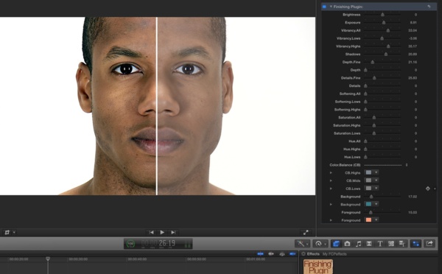
Task: Disable the Finishing Plugin effect checkbox
Action: click(324, 7)
